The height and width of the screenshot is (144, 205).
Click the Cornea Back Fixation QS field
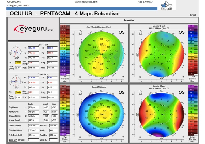tap(18, 92)
